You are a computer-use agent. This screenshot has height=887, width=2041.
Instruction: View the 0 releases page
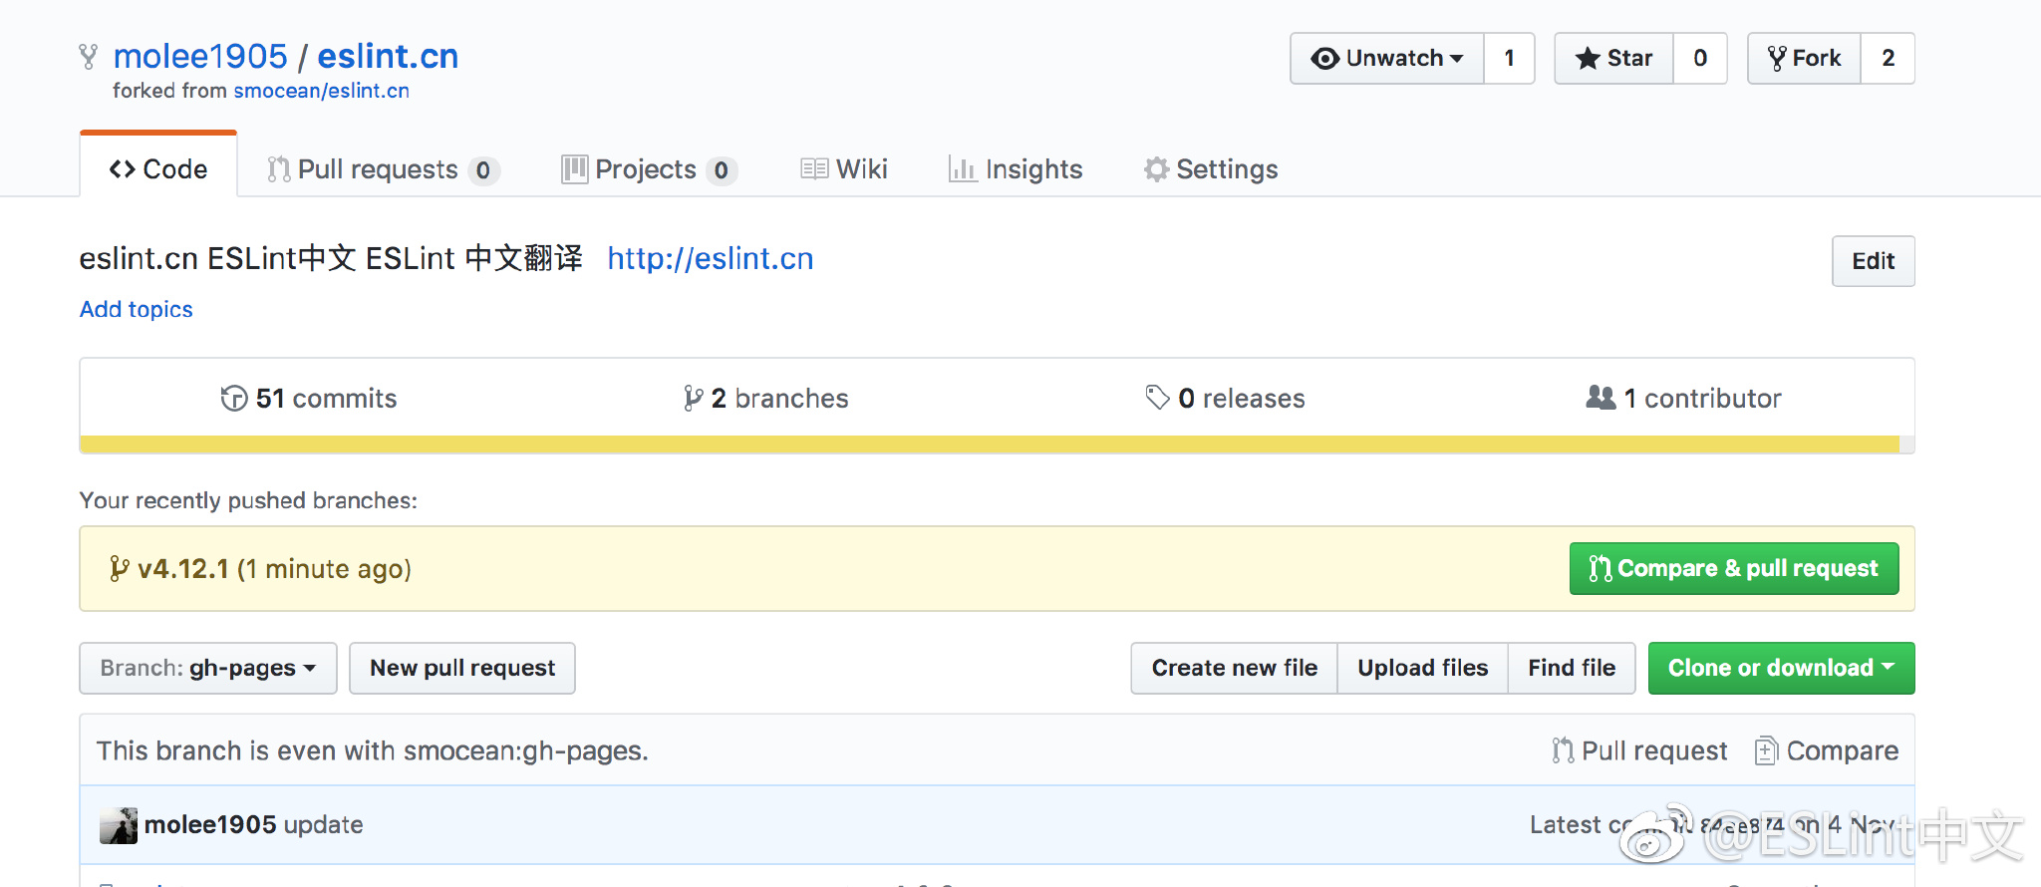tap(1225, 399)
